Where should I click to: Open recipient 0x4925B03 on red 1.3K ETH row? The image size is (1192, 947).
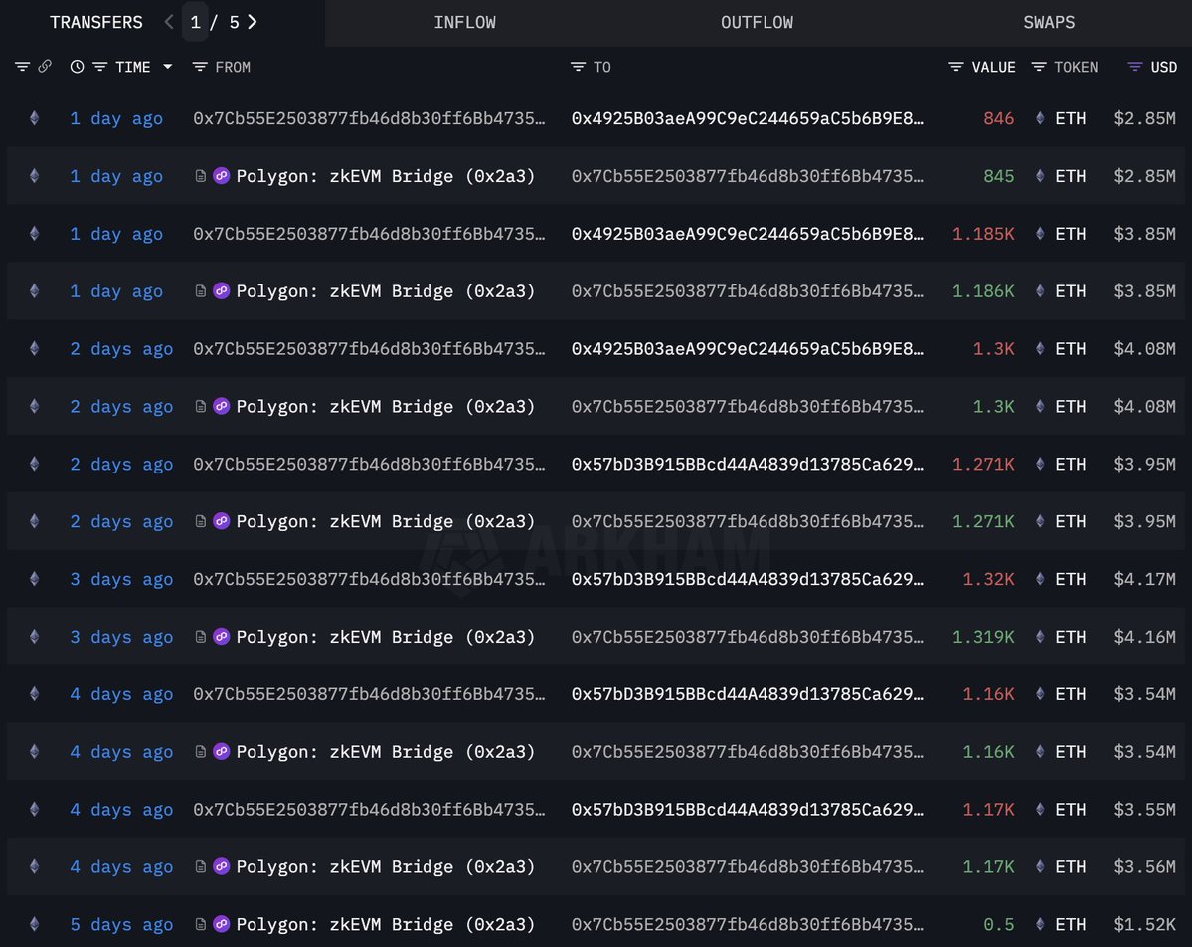748,348
